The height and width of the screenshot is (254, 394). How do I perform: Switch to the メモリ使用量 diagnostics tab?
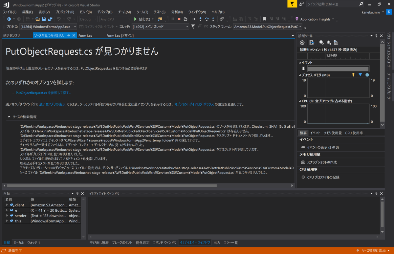coord(333,133)
